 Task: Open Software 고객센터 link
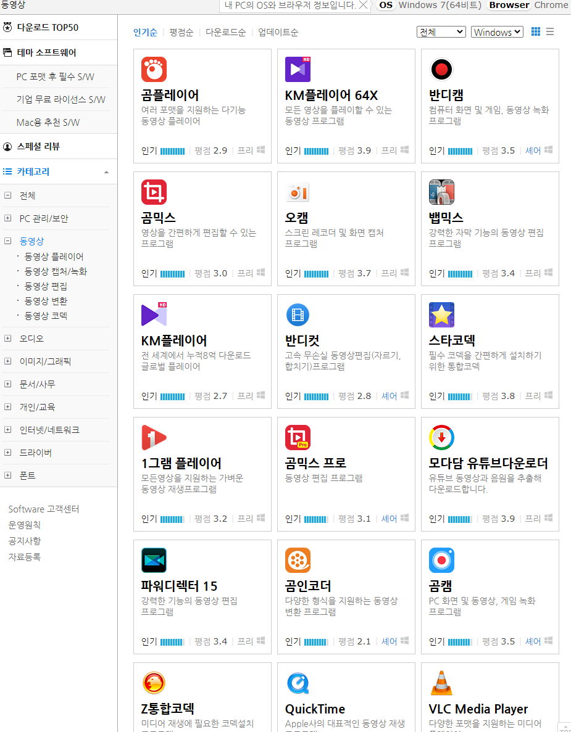pos(44,509)
